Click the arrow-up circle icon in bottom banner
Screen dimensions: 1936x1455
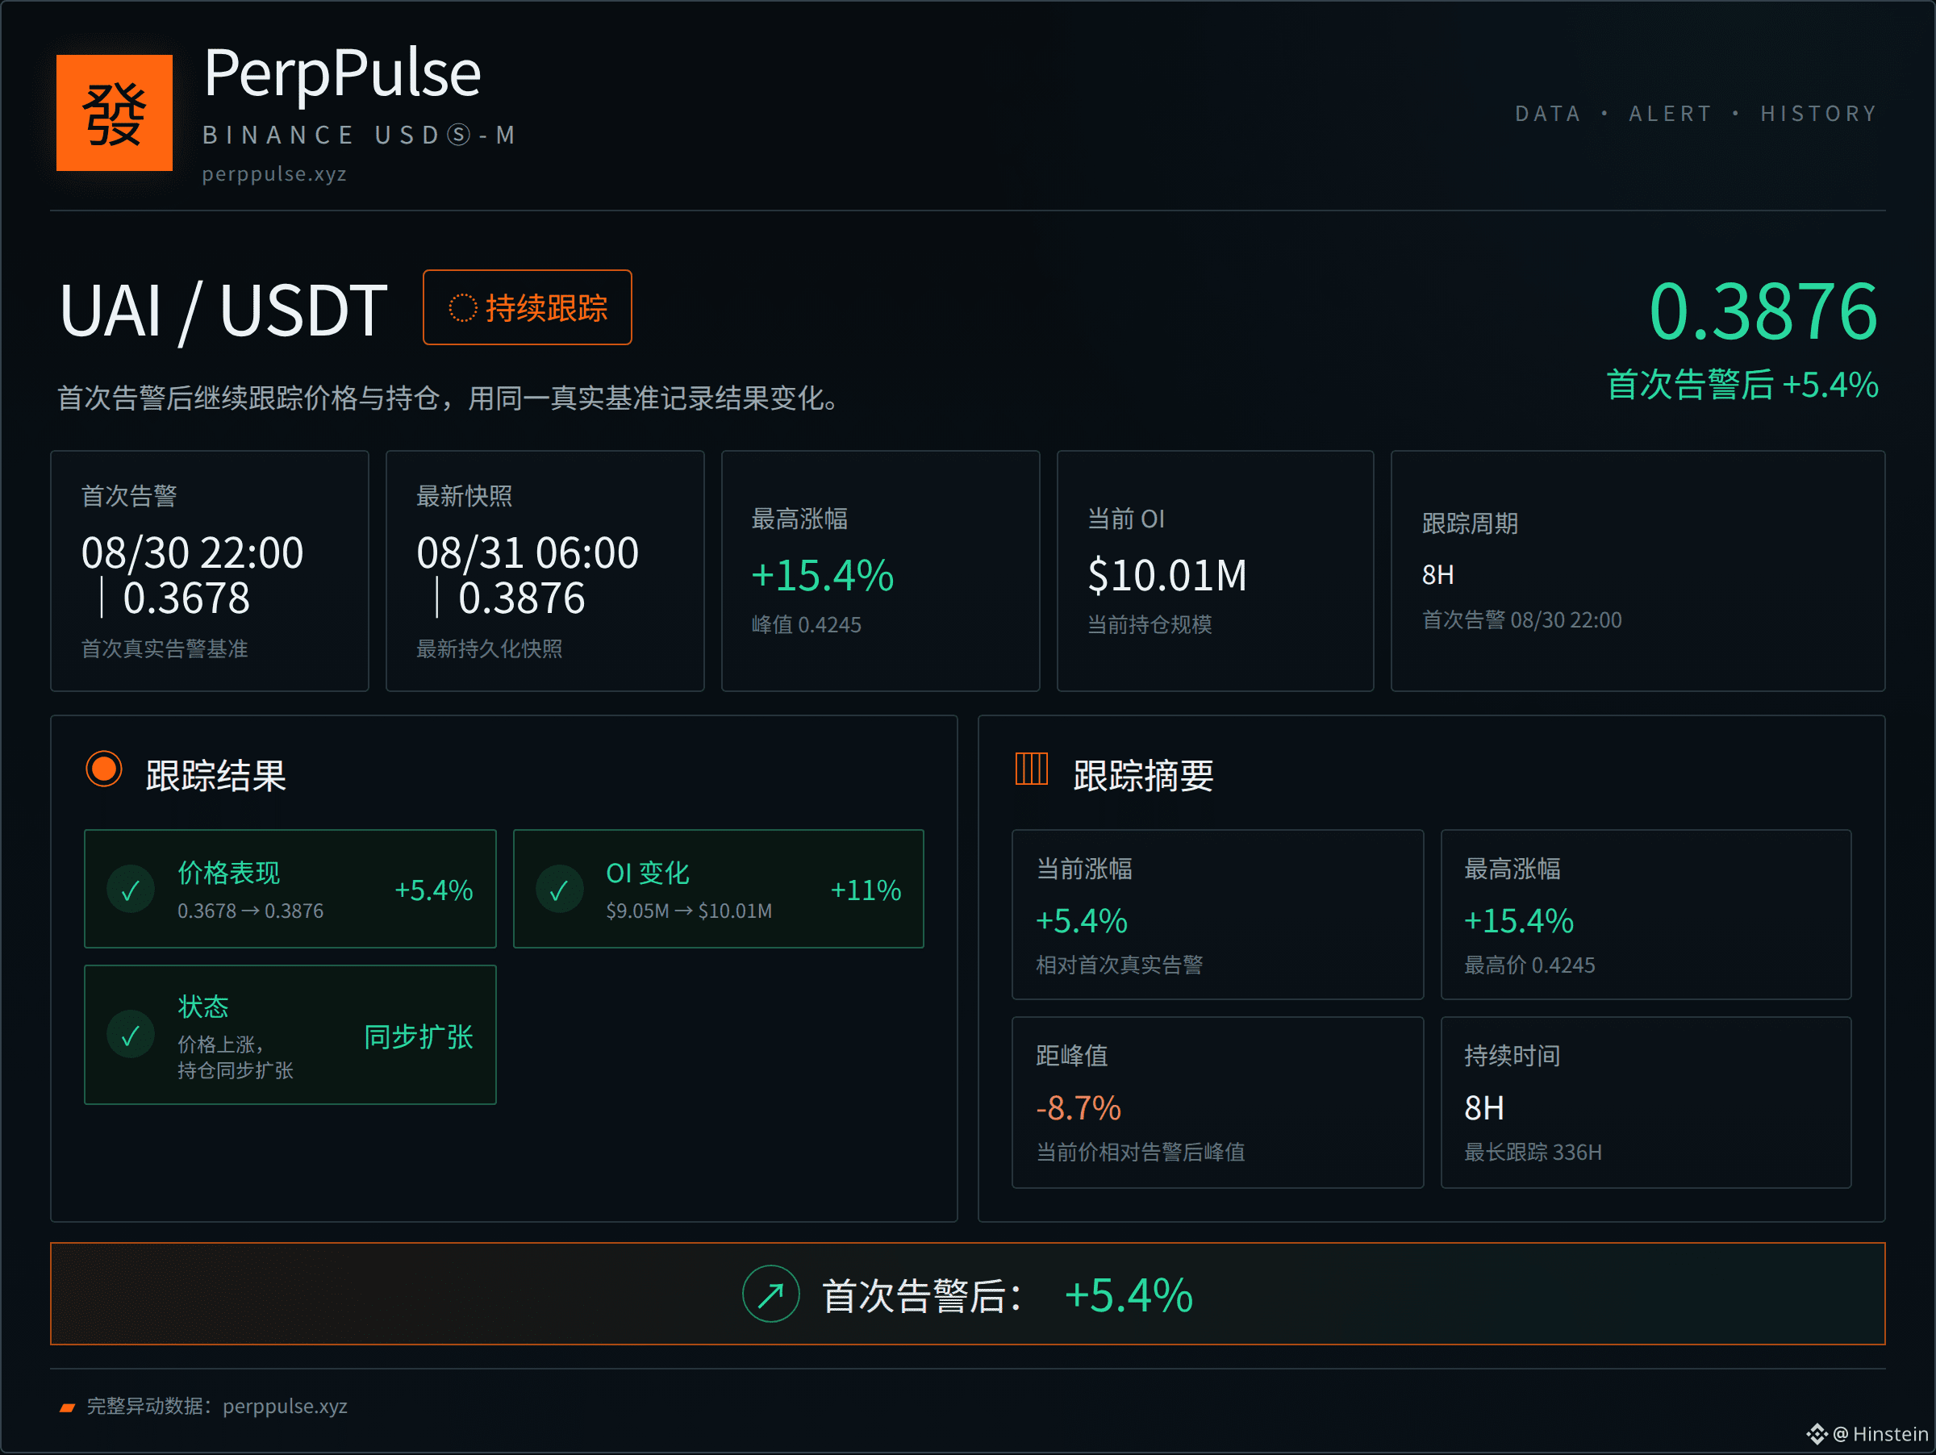click(x=770, y=1293)
